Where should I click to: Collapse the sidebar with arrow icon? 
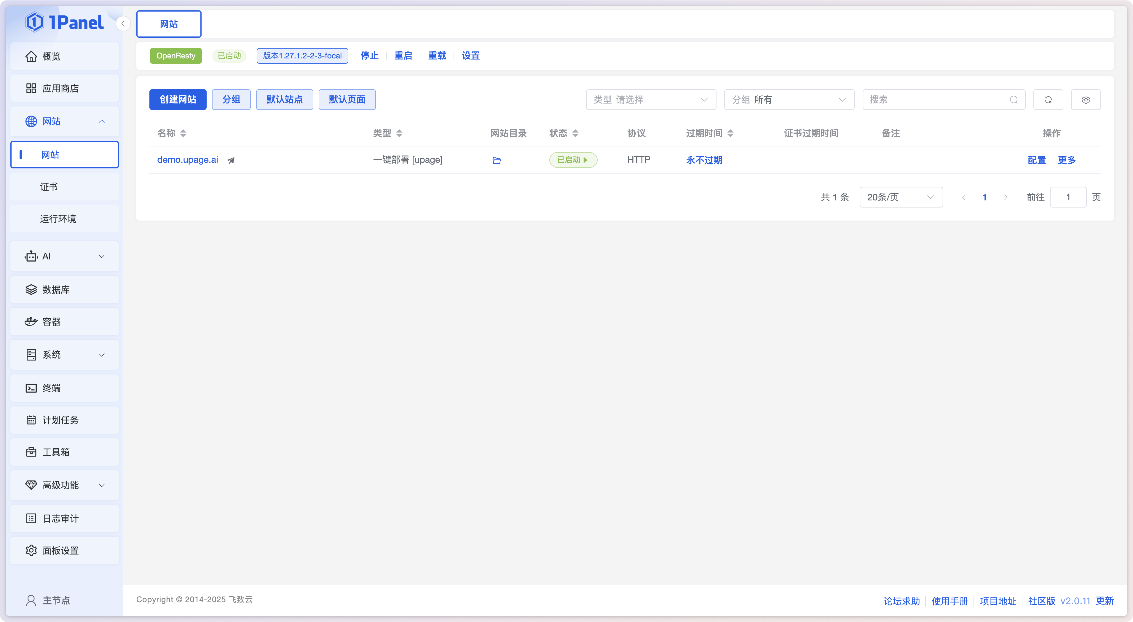[123, 24]
